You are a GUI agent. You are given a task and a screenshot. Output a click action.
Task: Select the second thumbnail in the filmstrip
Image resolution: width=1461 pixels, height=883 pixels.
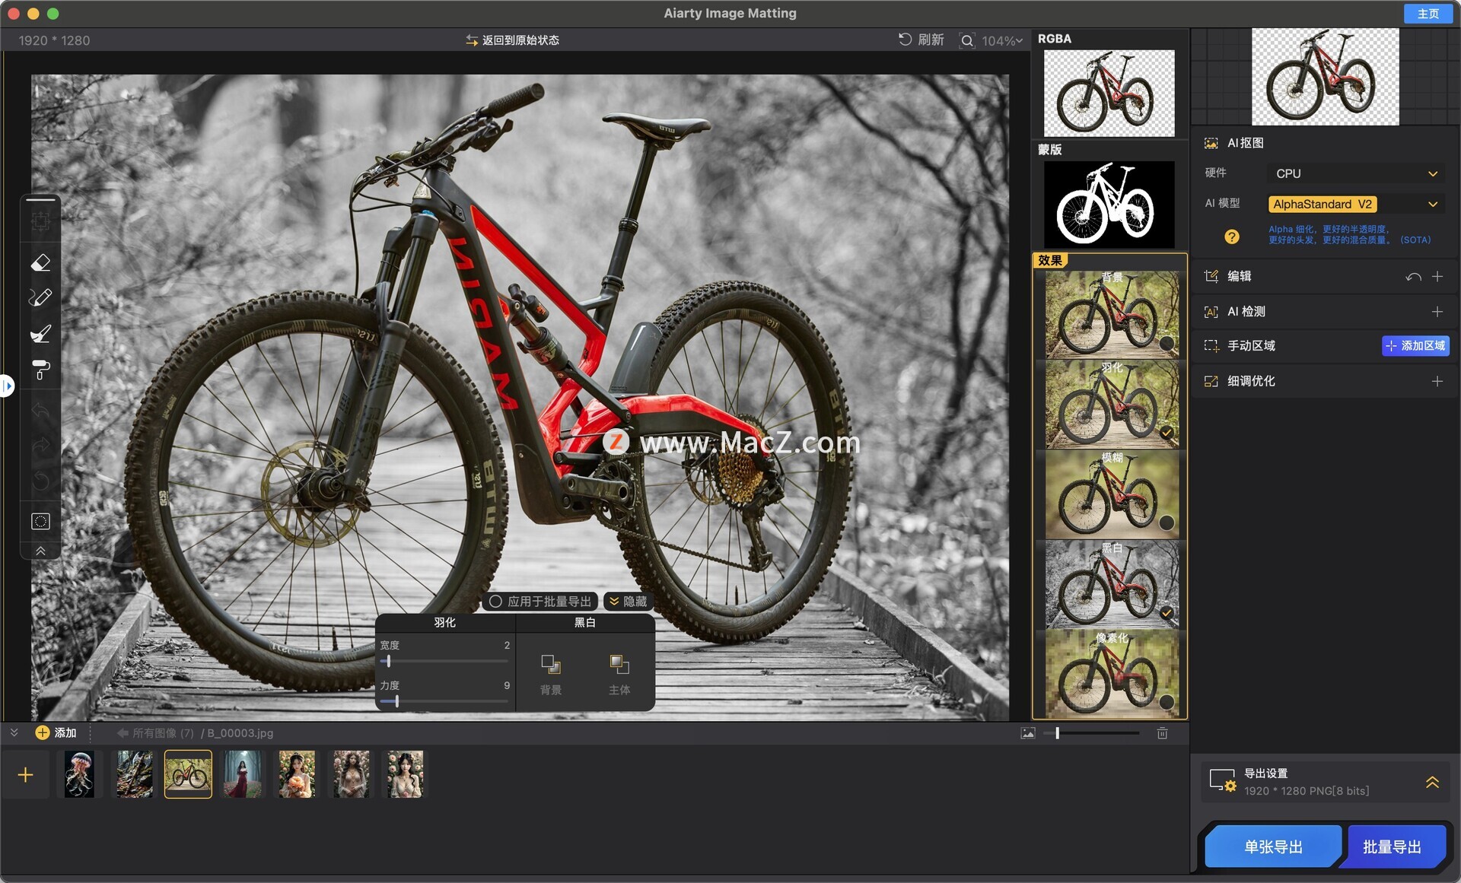pyautogui.click(x=134, y=774)
